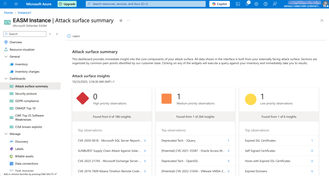Click the Resource visualizer icon
Screen dimensions: 329x176
point(6,50)
